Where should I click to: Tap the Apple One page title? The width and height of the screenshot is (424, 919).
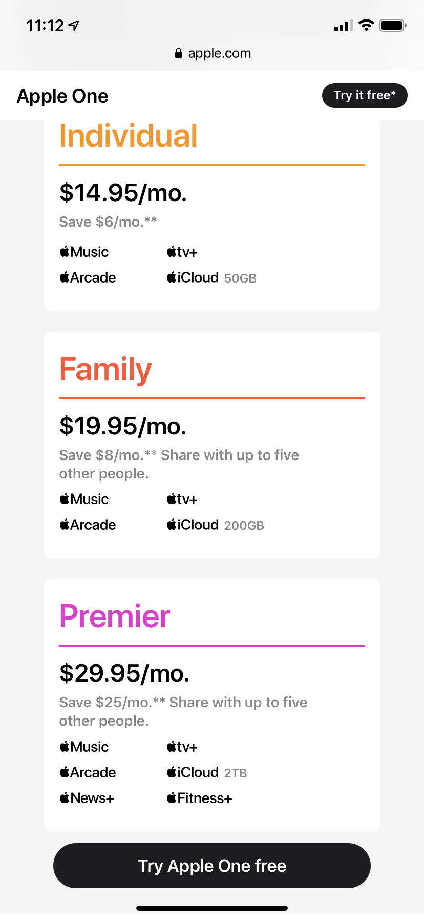(x=62, y=96)
